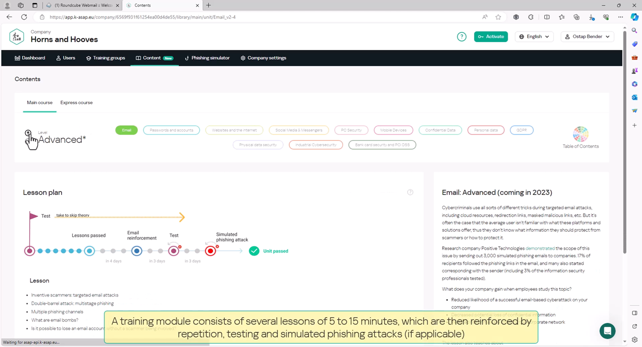Click the Horns and Hooves company logo
642x347 pixels.
coord(17,37)
